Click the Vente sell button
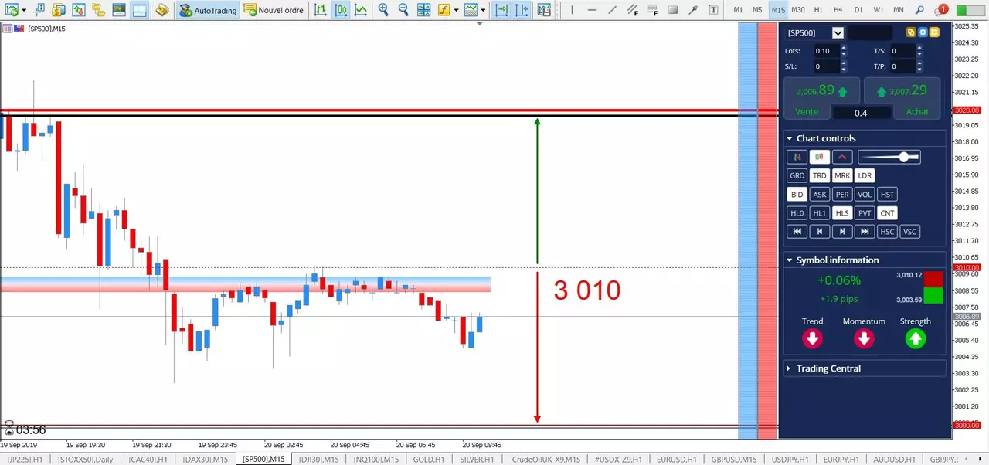 click(807, 112)
